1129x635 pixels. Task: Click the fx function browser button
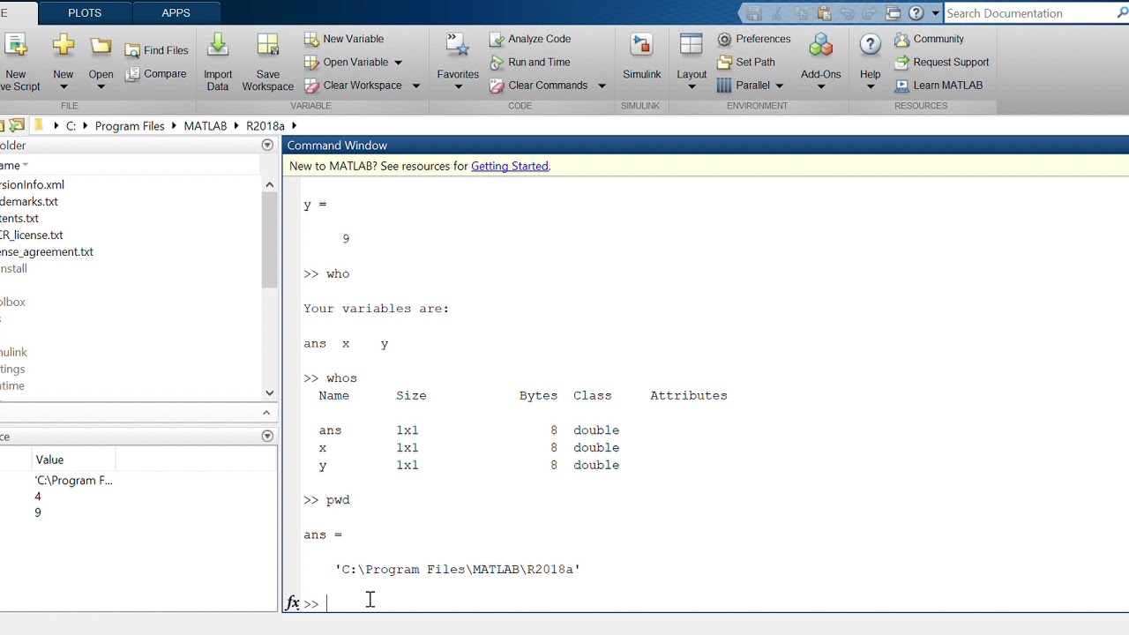292,603
